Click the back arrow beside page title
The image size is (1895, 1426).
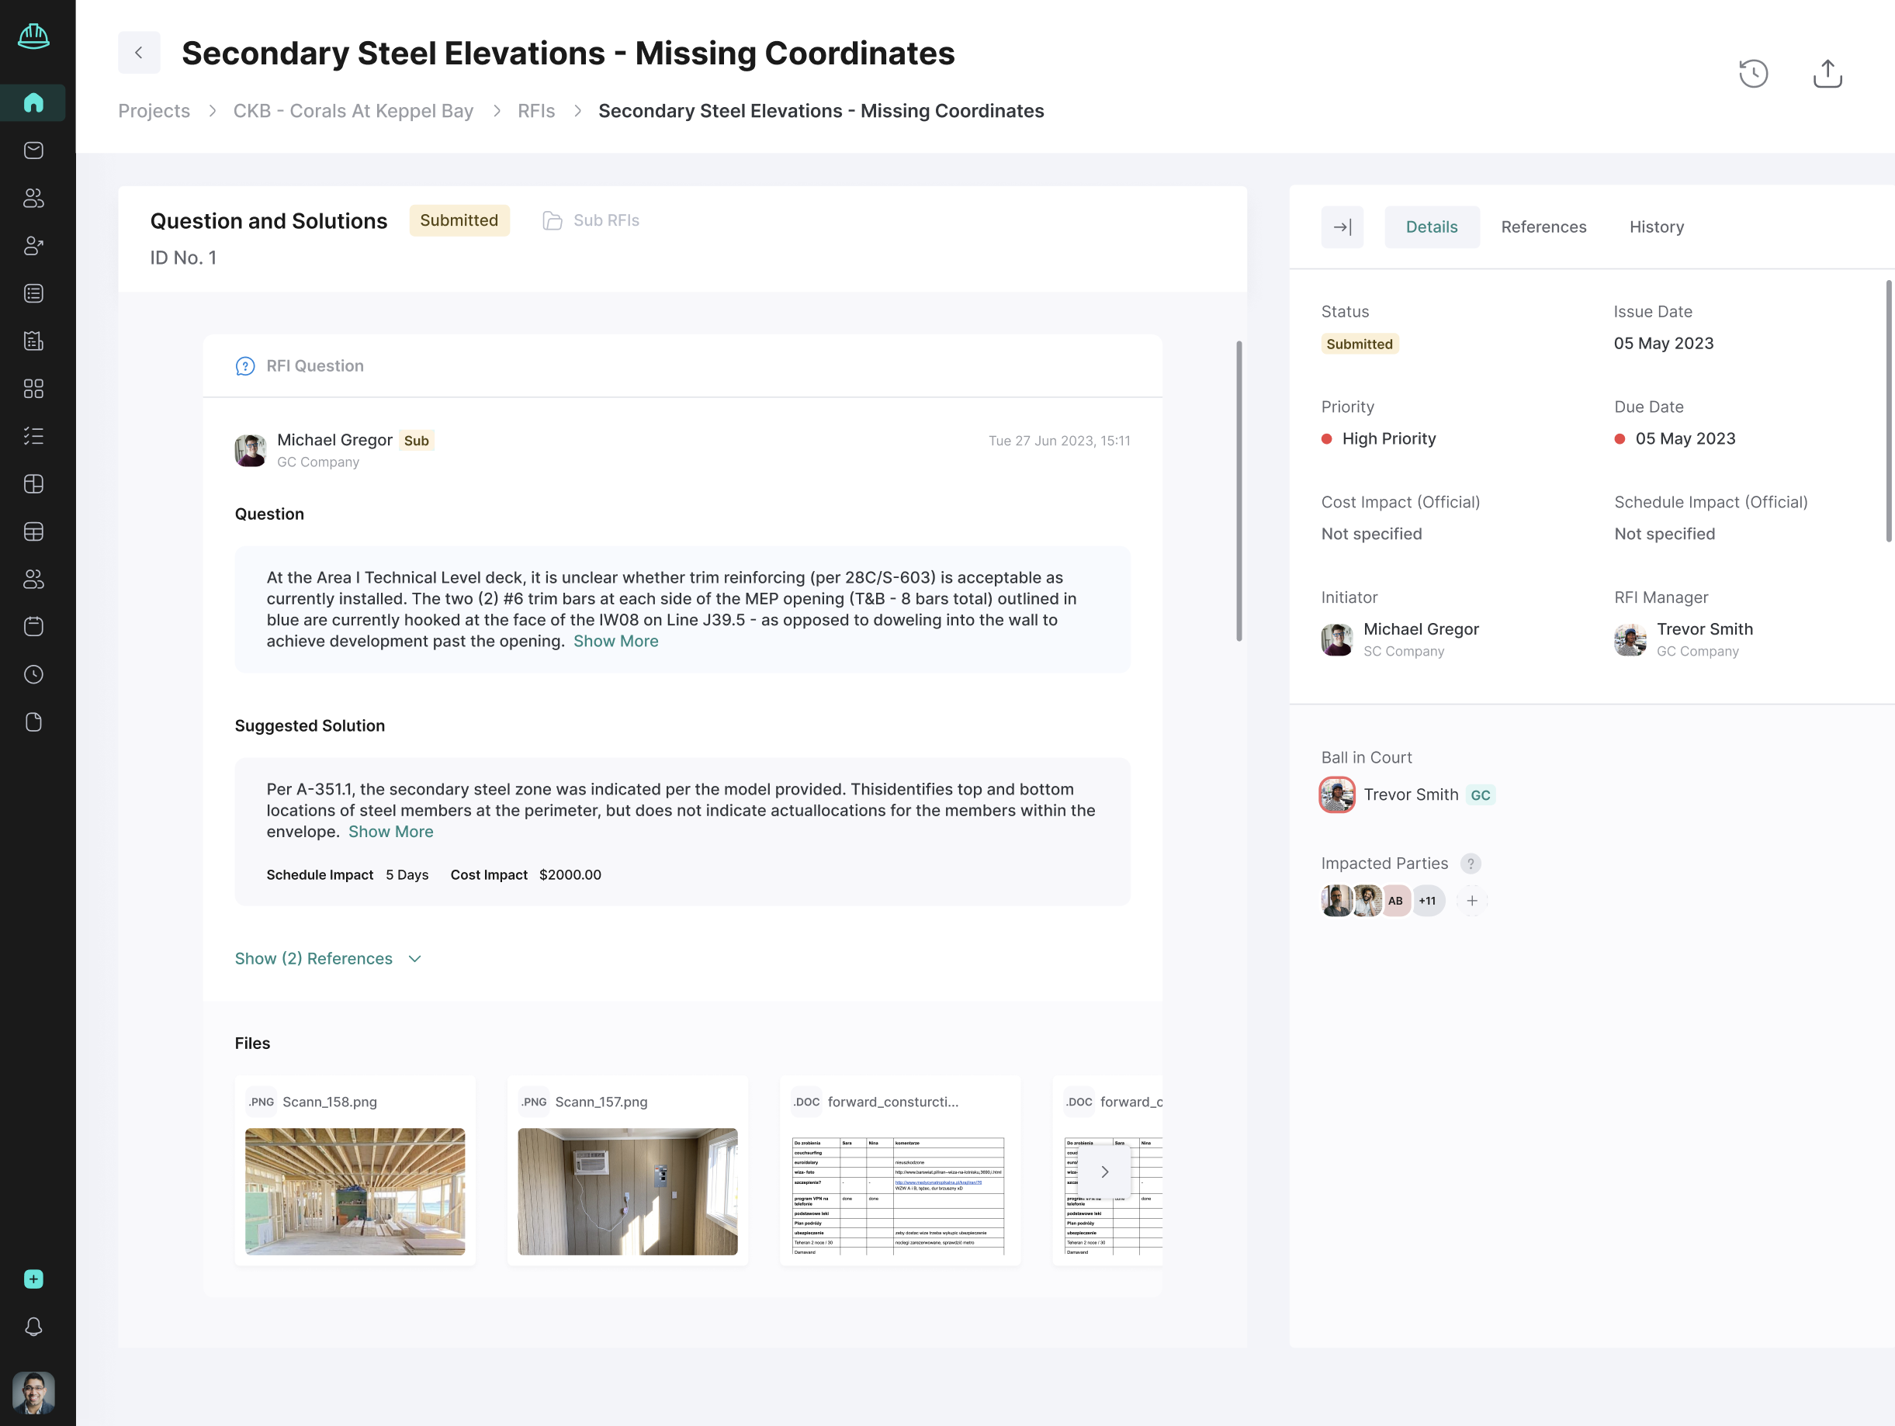[139, 53]
